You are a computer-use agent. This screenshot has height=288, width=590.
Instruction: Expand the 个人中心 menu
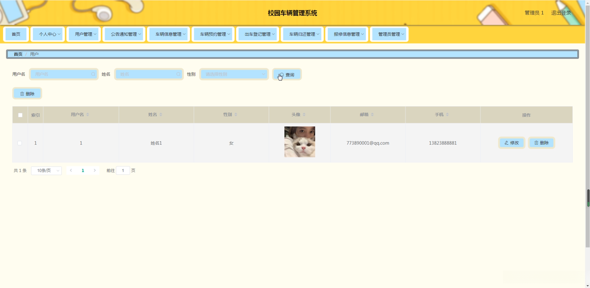tap(48, 34)
